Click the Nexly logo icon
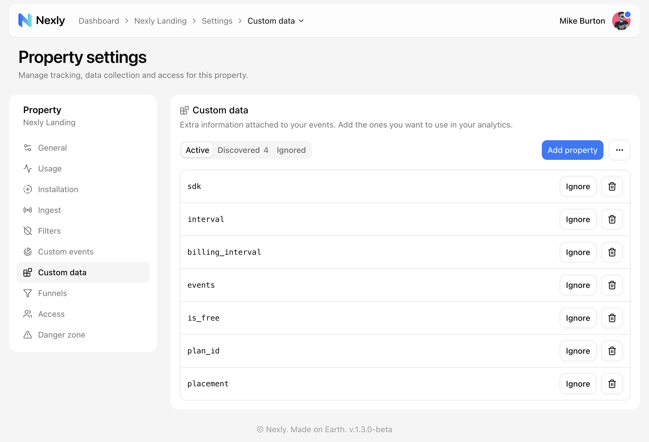The image size is (649, 442). pyautogui.click(x=25, y=20)
